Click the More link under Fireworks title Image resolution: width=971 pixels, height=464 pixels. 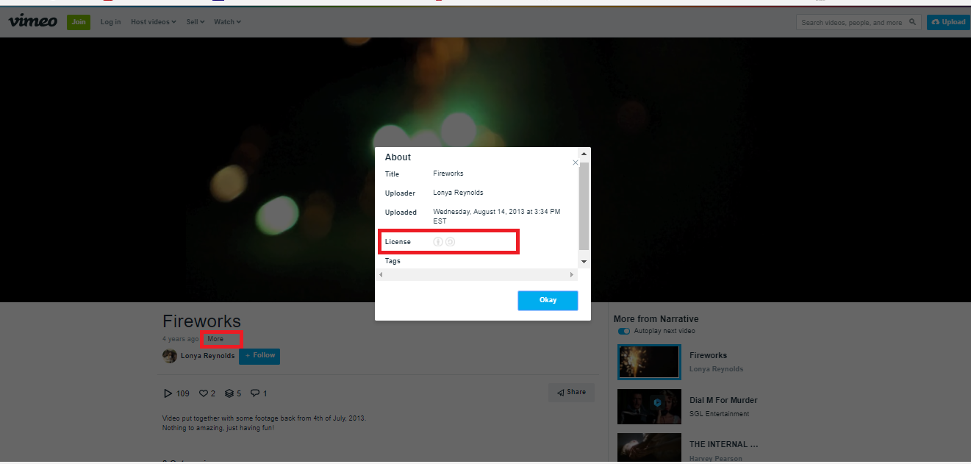coord(215,339)
